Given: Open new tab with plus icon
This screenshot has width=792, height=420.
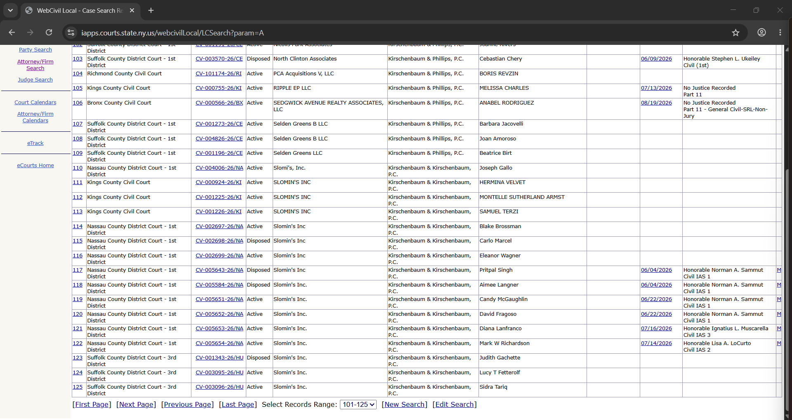Looking at the screenshot, I should tap(151, 10).
